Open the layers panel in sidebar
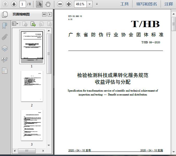The width and height of the screenshot is (176, 156). [x=4, y=48]
